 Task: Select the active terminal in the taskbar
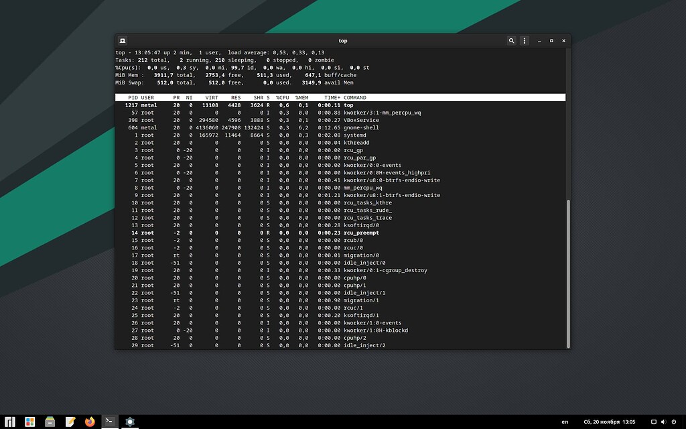tap(109, 422)
